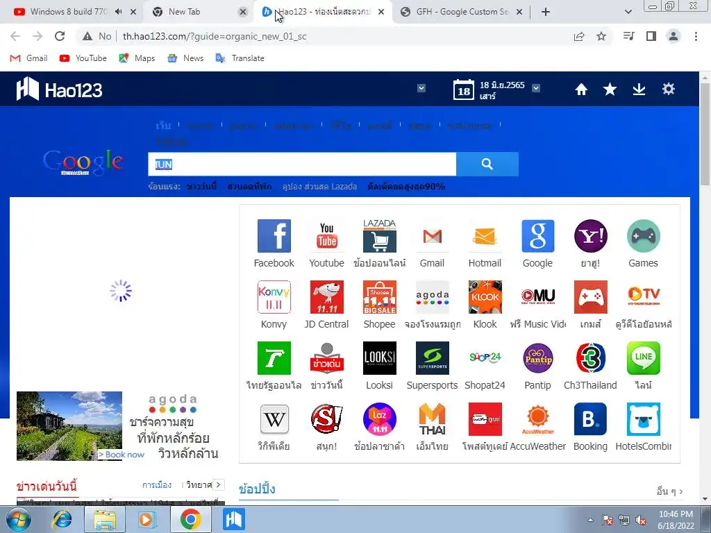Open the Facebook shortcut icon
711x533 pixels.
click(x=274, y=236)
